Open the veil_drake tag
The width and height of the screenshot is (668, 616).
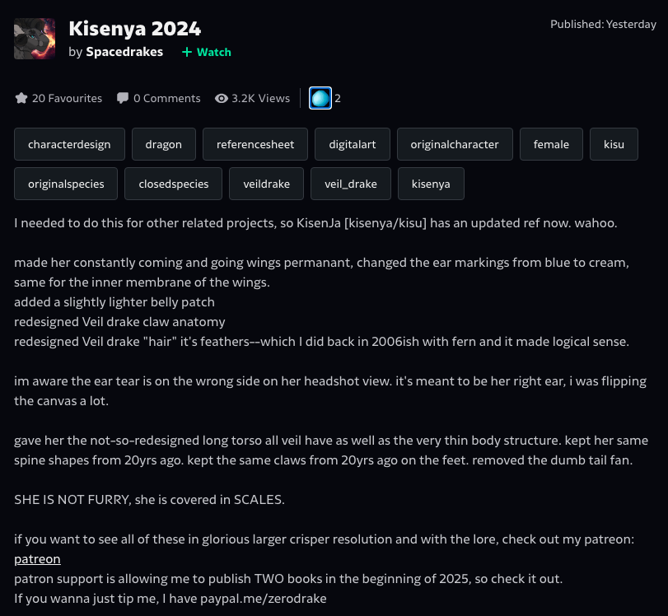click(x=351, y=184)
